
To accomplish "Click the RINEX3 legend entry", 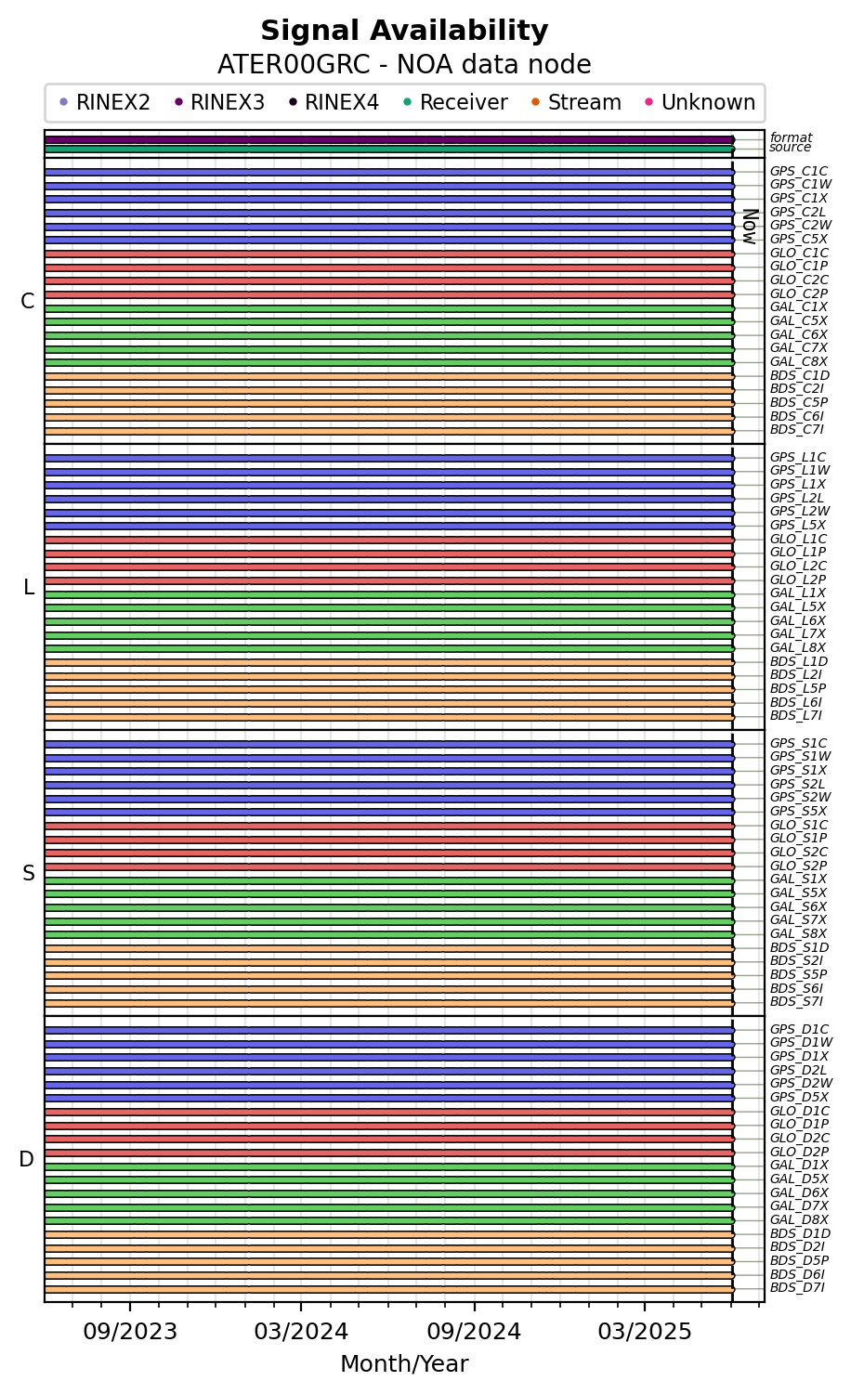I will 218,103.
